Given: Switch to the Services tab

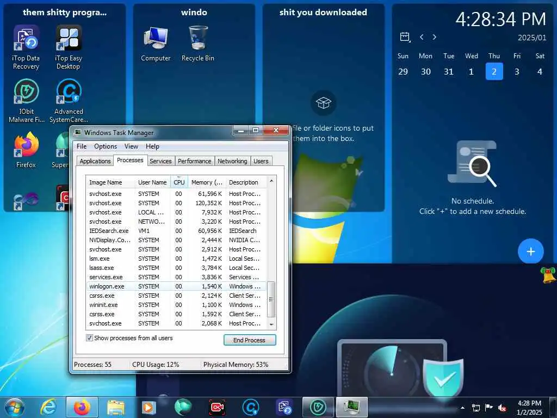Looking at the screenshot, I should tap(160, 161).
